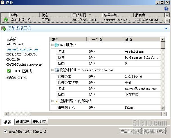Maximize the 作业 window
This screenshot has width=171, height=138.
click(162, 3)
